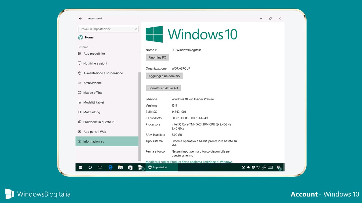Click Aggiungi a un dominio button

pyautogui.click(x=164, y=76)
